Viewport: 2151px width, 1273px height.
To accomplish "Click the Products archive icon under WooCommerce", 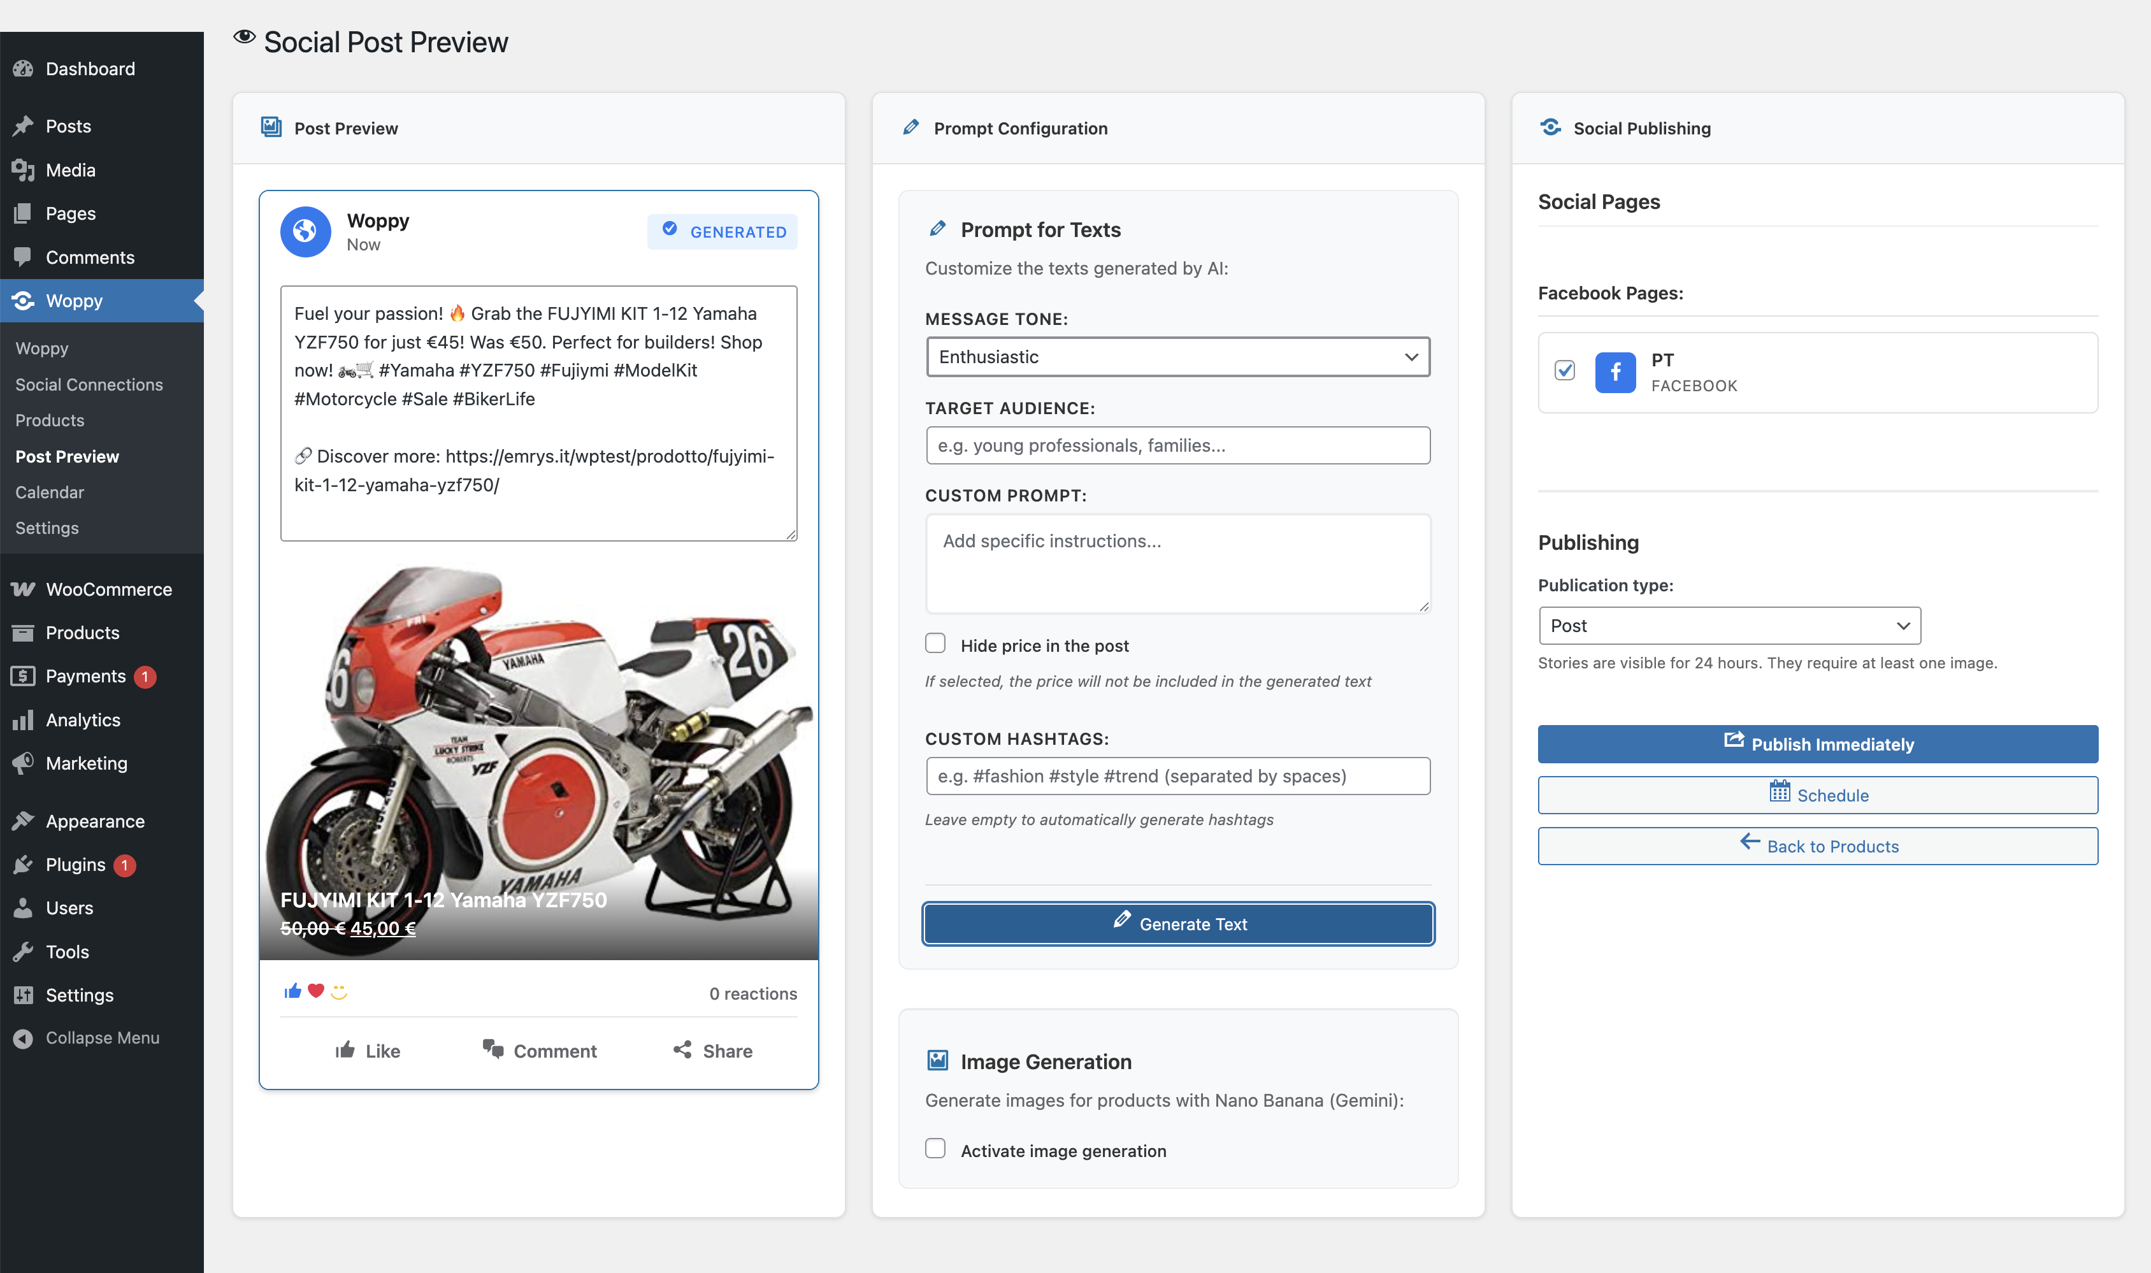I will pyautogui.click(x=23, y=633).
